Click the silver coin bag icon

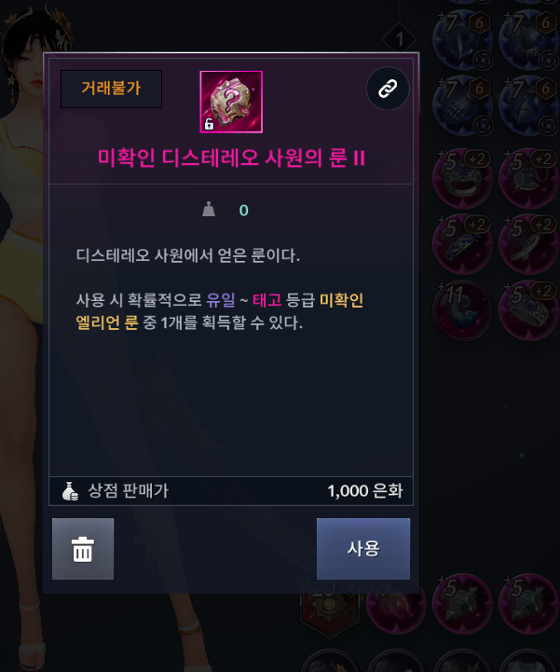tap(70, 491)
